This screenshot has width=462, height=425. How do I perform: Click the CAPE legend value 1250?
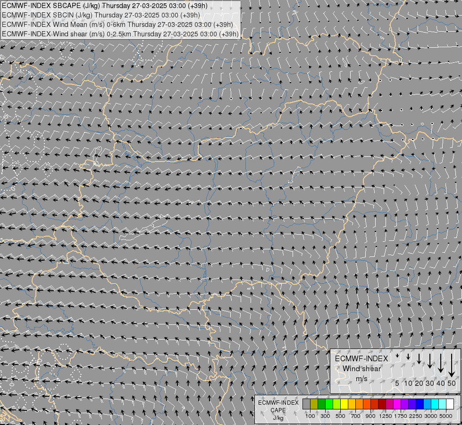[386, 416]
